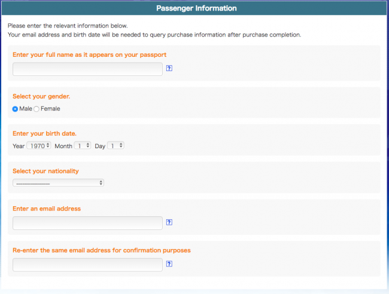Open the birth Day dropdown
Image resolution: width=389 pixels, height=294 pixels.
coord(116,146)
